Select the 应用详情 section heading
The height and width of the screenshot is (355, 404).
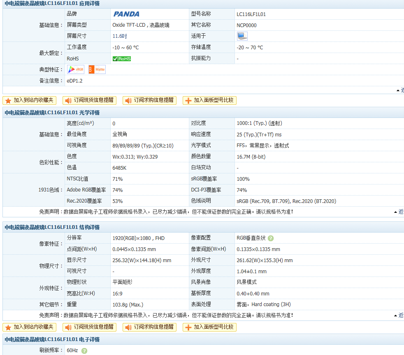tap(52, 4)
